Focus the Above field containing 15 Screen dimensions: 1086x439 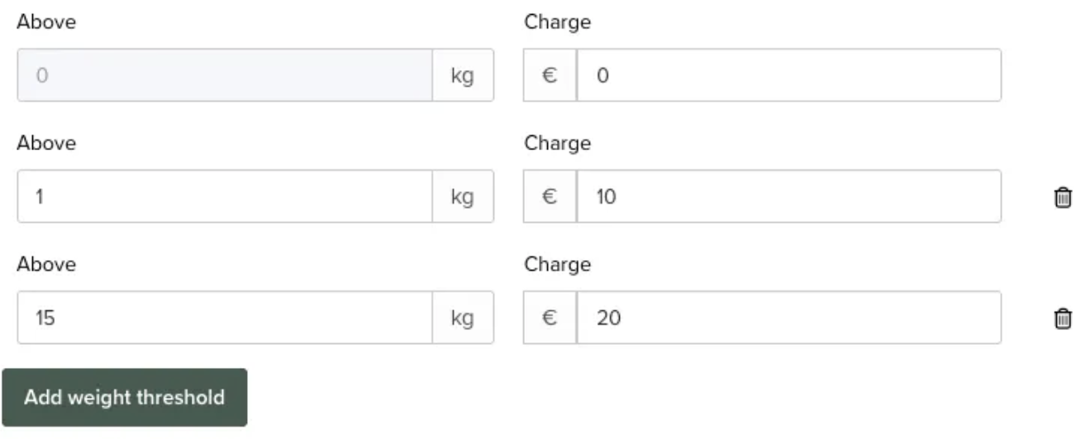click(225, 317)
